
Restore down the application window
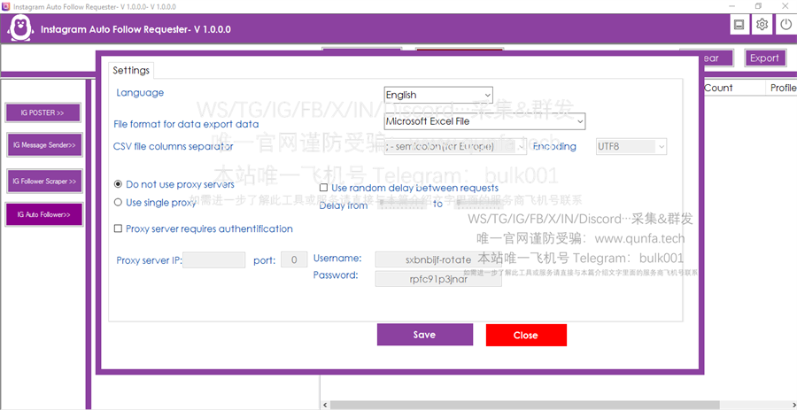758,6
